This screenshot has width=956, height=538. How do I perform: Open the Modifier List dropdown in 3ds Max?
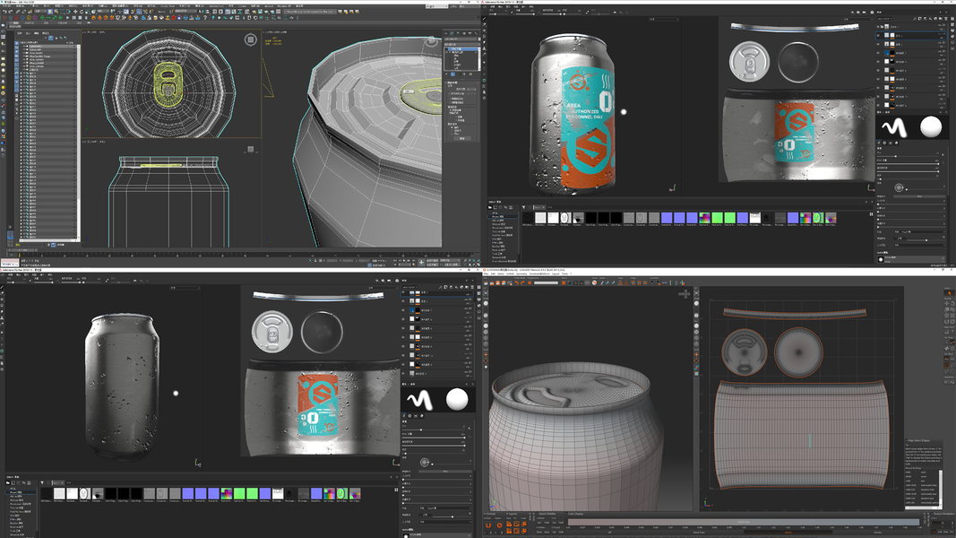[462, 45]
